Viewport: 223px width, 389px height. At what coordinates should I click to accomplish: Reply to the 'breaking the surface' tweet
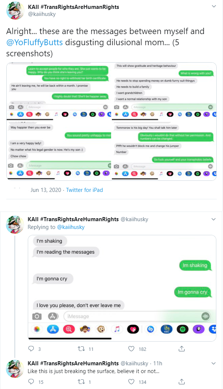[31, 382]
